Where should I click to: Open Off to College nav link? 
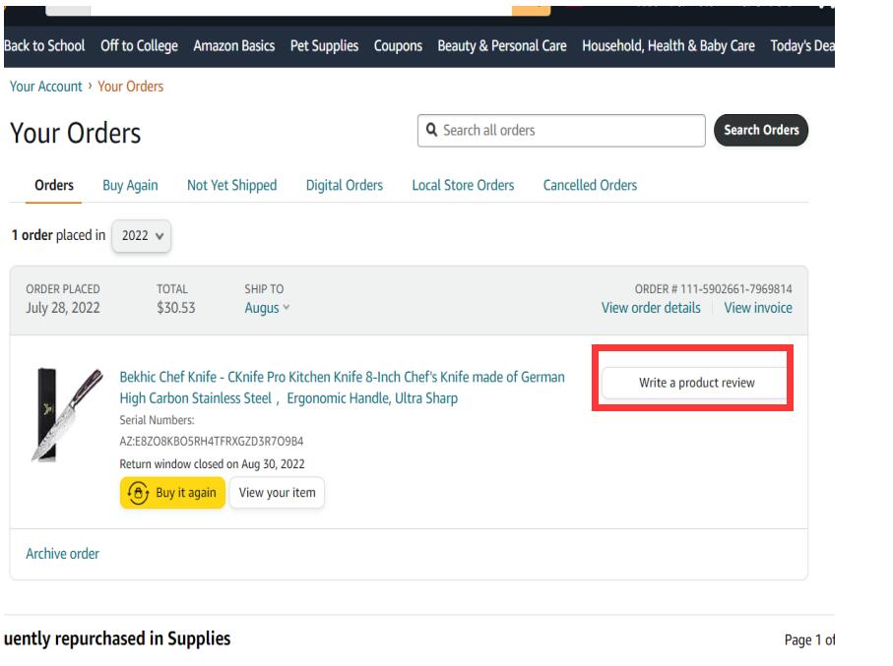tap(139, 45)
